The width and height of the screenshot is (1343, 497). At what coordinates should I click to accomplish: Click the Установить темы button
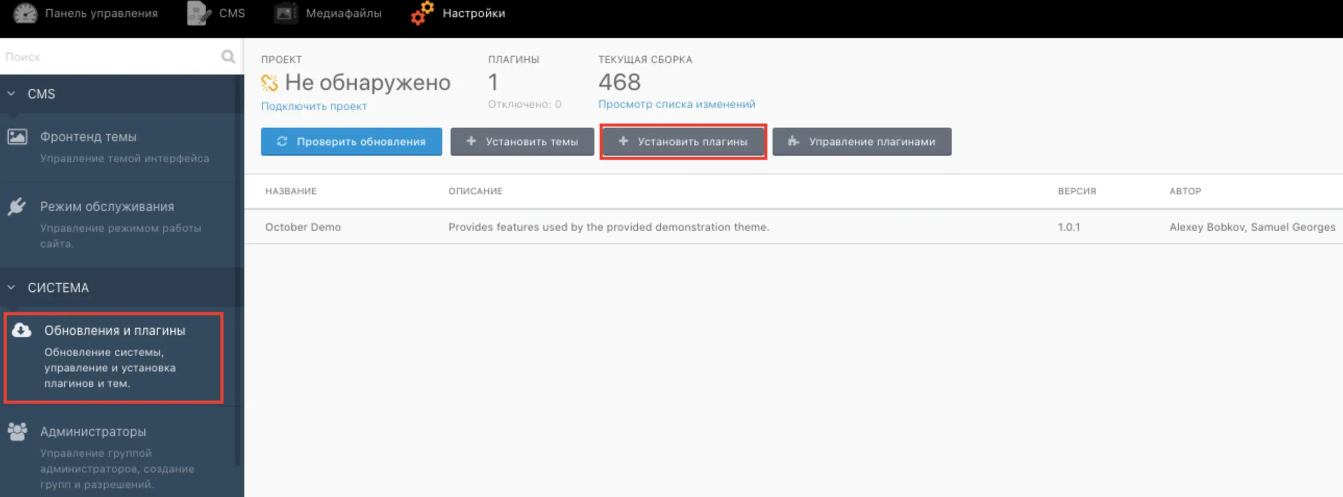pyautogui.click(x=522, y=141)
